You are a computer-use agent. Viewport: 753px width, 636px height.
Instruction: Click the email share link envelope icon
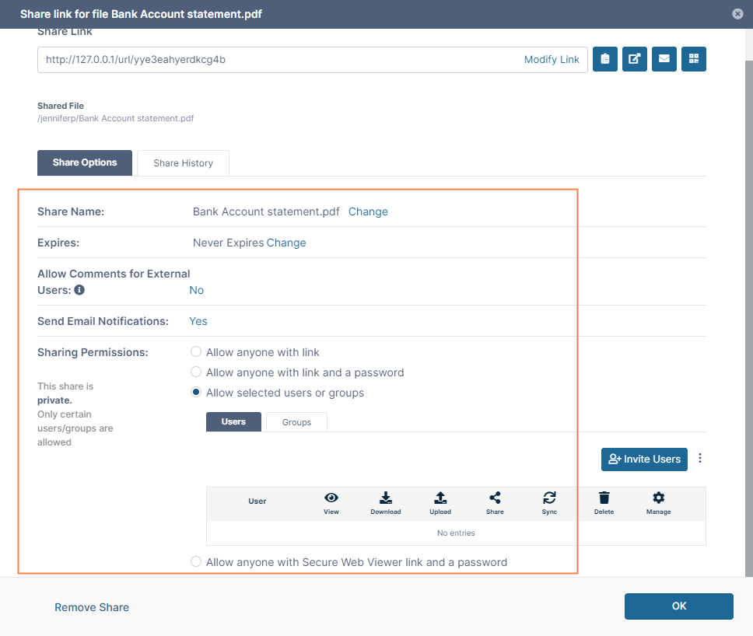[x=664, y=59]
